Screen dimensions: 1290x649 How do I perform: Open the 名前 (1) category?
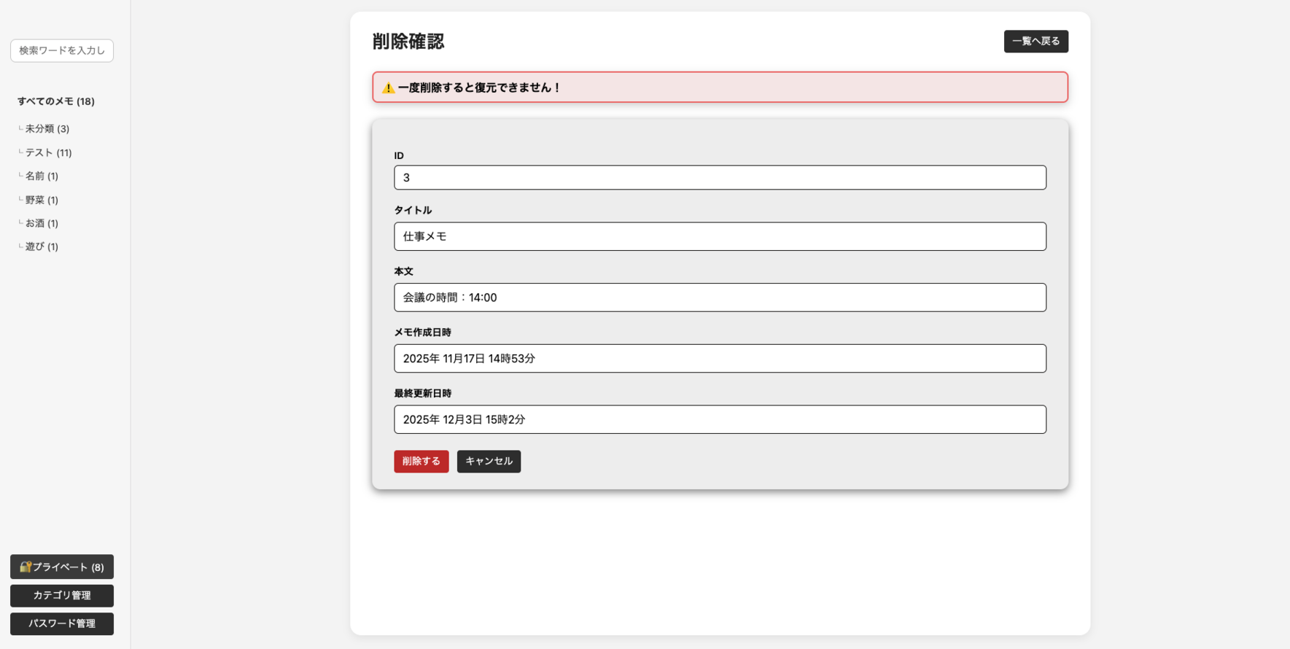[42, 176]
